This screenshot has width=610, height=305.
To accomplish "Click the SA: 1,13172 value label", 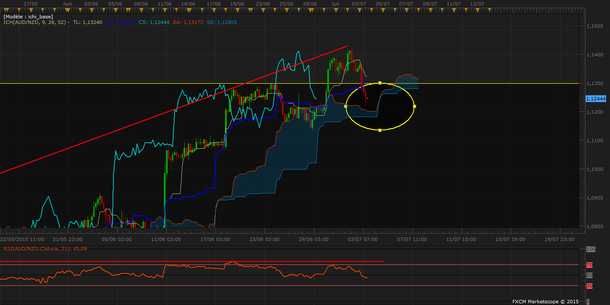I will click(x=187, y=22).
